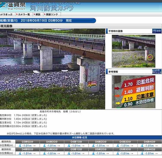Click the 参考情報 section label

coord(113,72)
